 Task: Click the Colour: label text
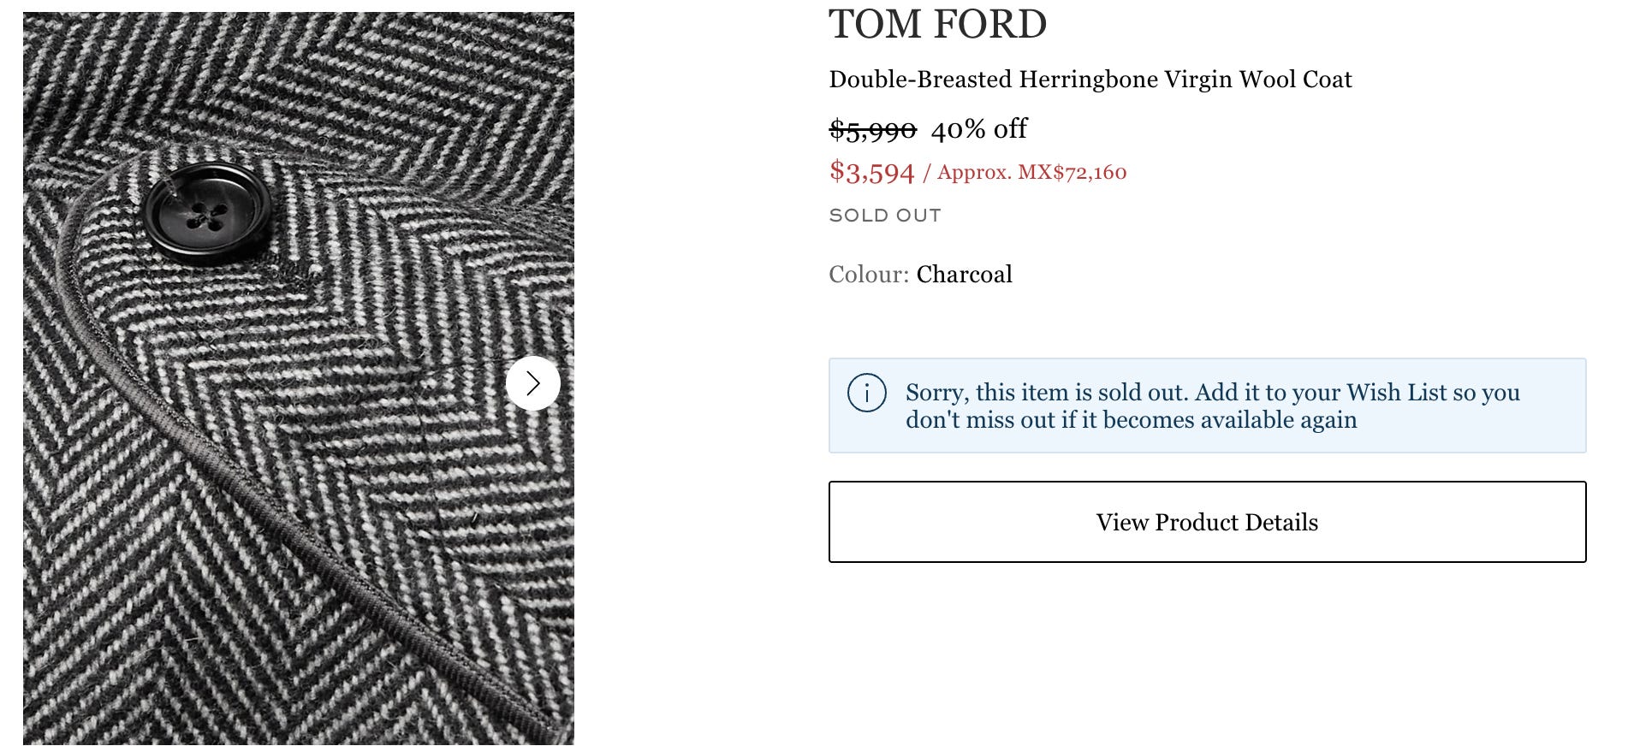869,275
